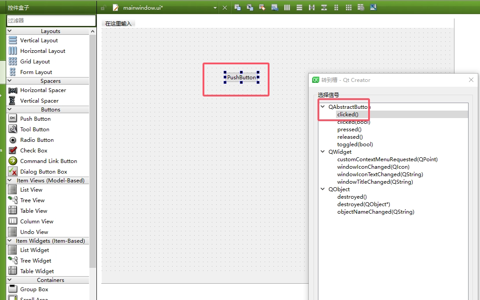
Task: Apply Lay Out Horizontally from the toolbar
Action: 287,7
